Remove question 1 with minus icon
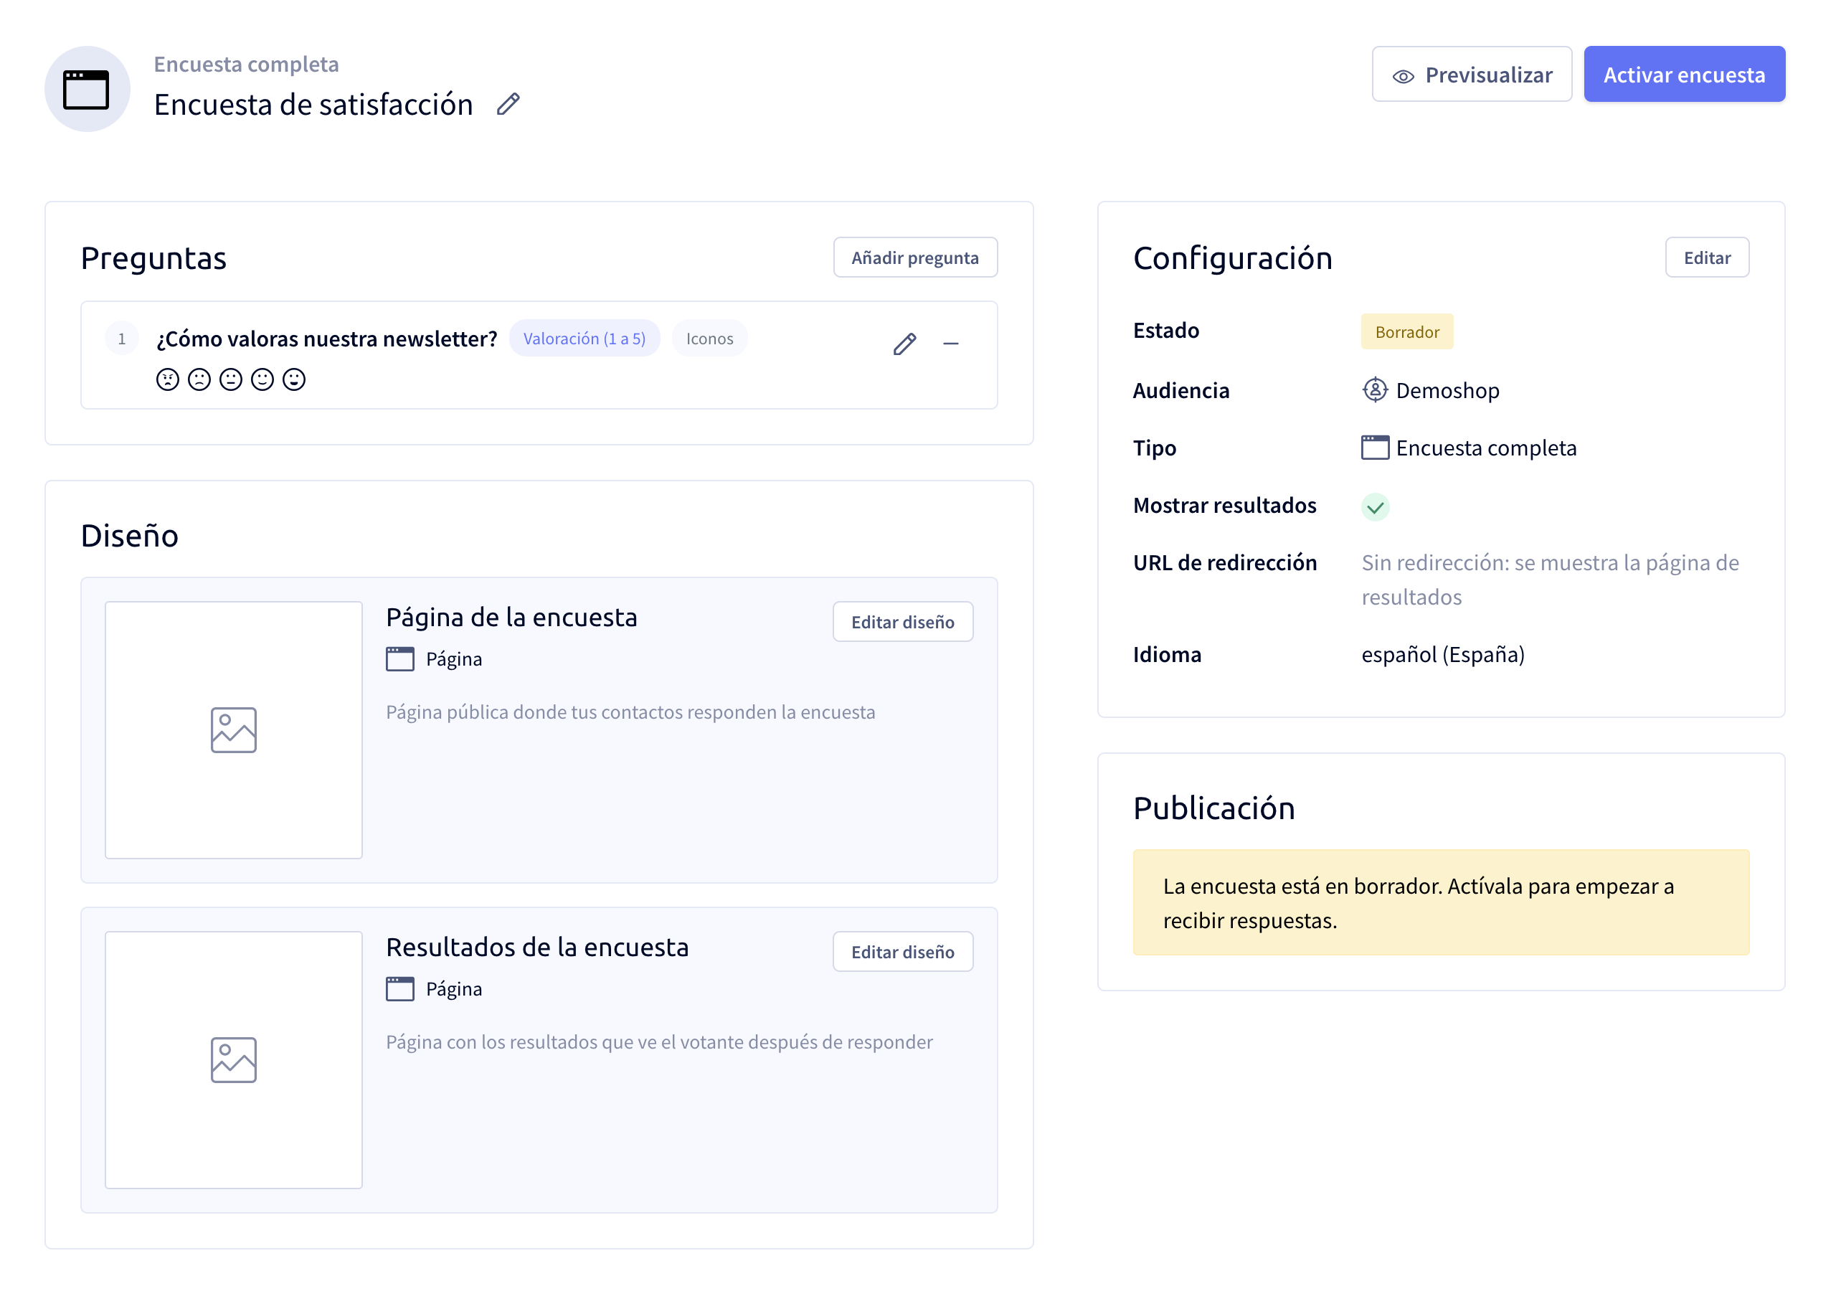 click(951, 344)
